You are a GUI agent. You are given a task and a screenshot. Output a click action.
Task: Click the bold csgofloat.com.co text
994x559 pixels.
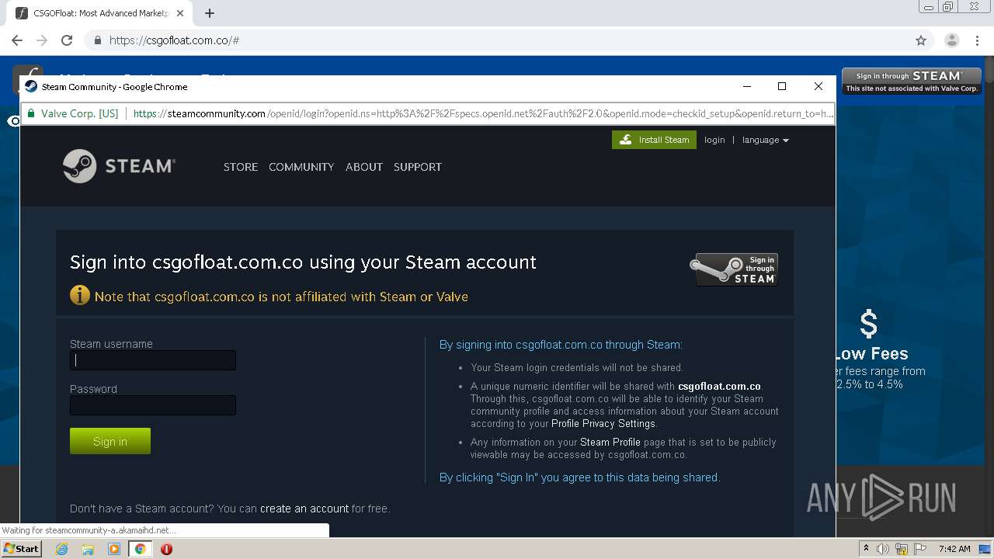click(719, 386)
